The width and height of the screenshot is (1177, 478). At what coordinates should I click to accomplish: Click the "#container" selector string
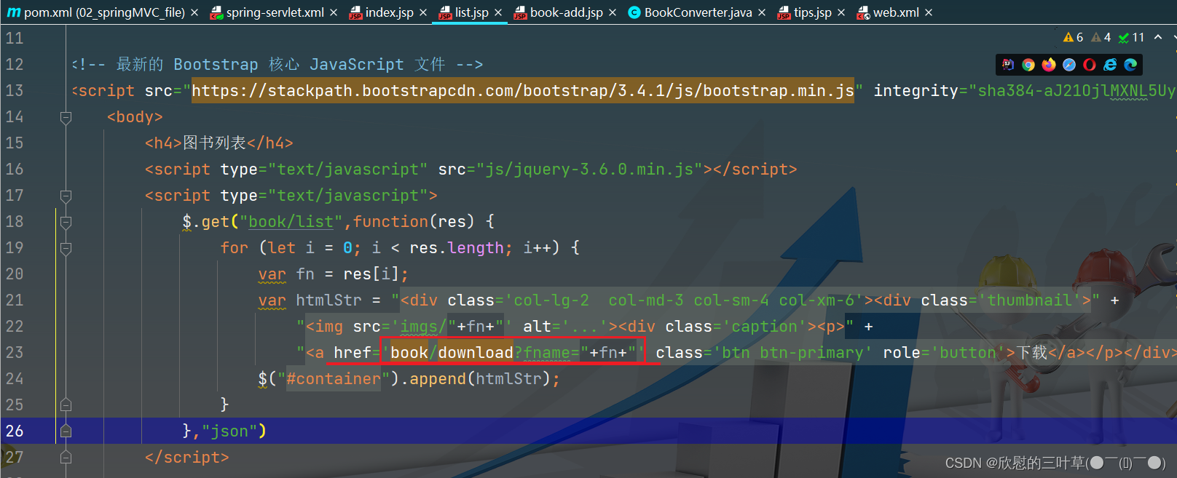click(334, 379)
